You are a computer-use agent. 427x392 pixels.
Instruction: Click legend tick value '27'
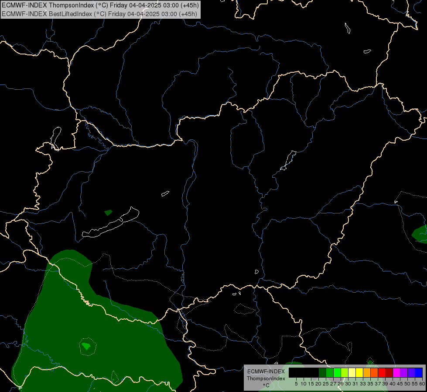click(333, 384)
